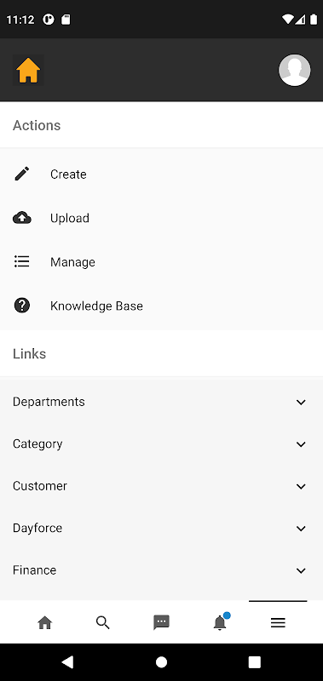The image size is (323, 681).
Task: Click the cloud Upload icon
Action: tap(22, 218)
